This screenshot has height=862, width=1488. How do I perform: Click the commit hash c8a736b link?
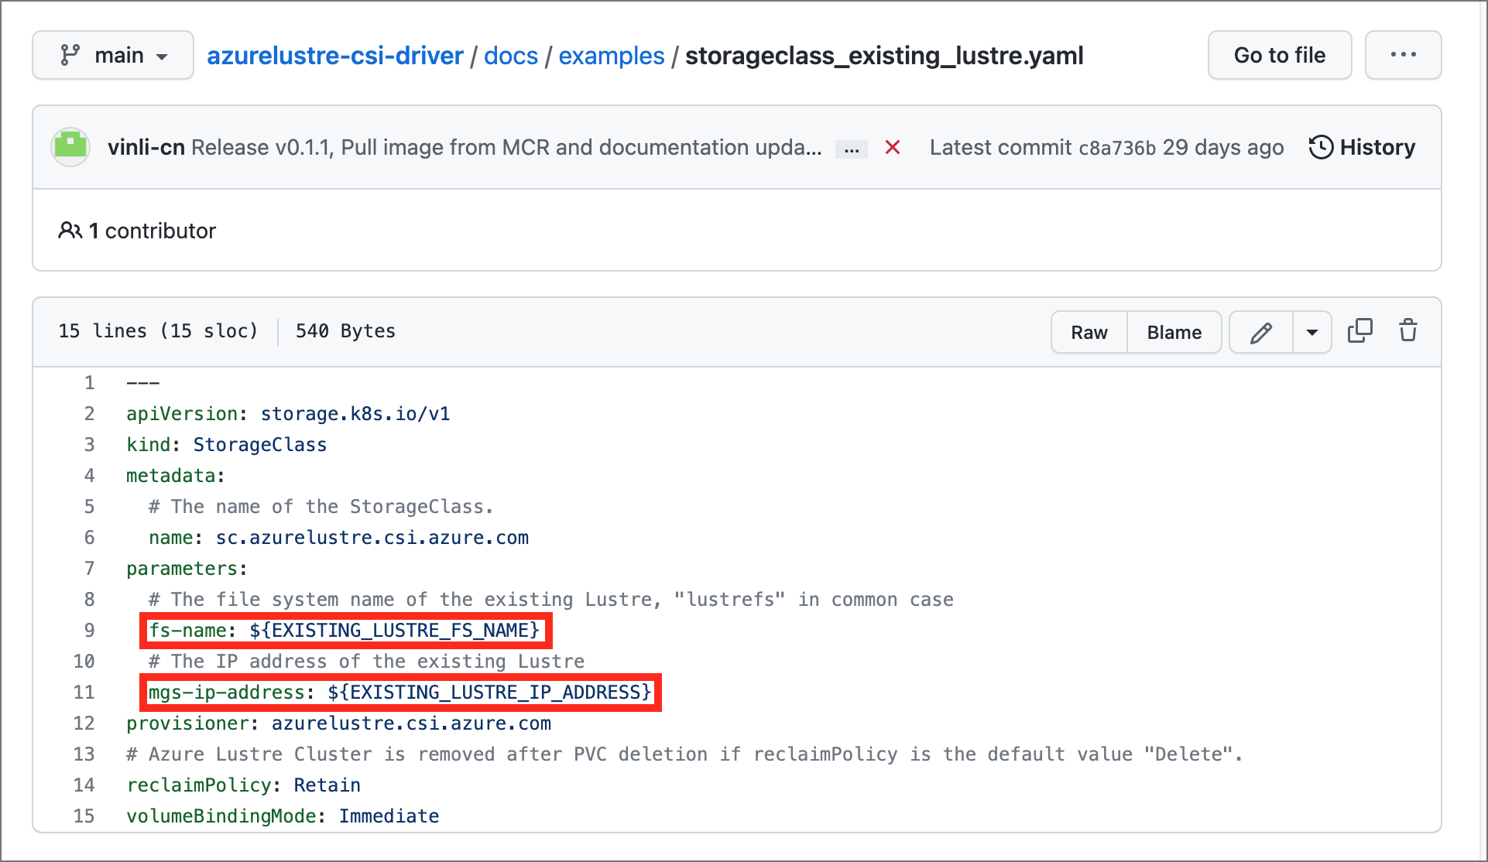tap(1116, 147)
